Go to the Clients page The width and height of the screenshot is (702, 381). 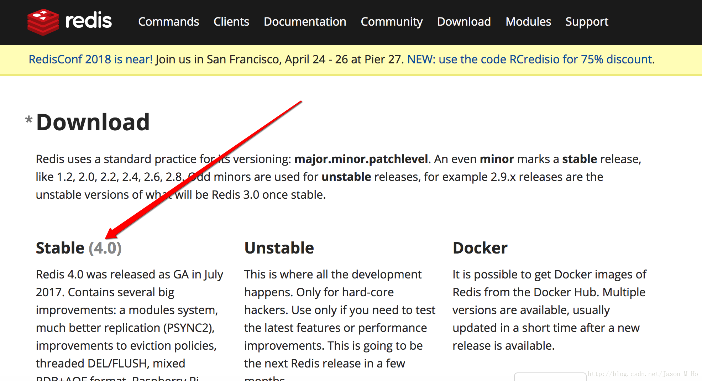point(231,22)
